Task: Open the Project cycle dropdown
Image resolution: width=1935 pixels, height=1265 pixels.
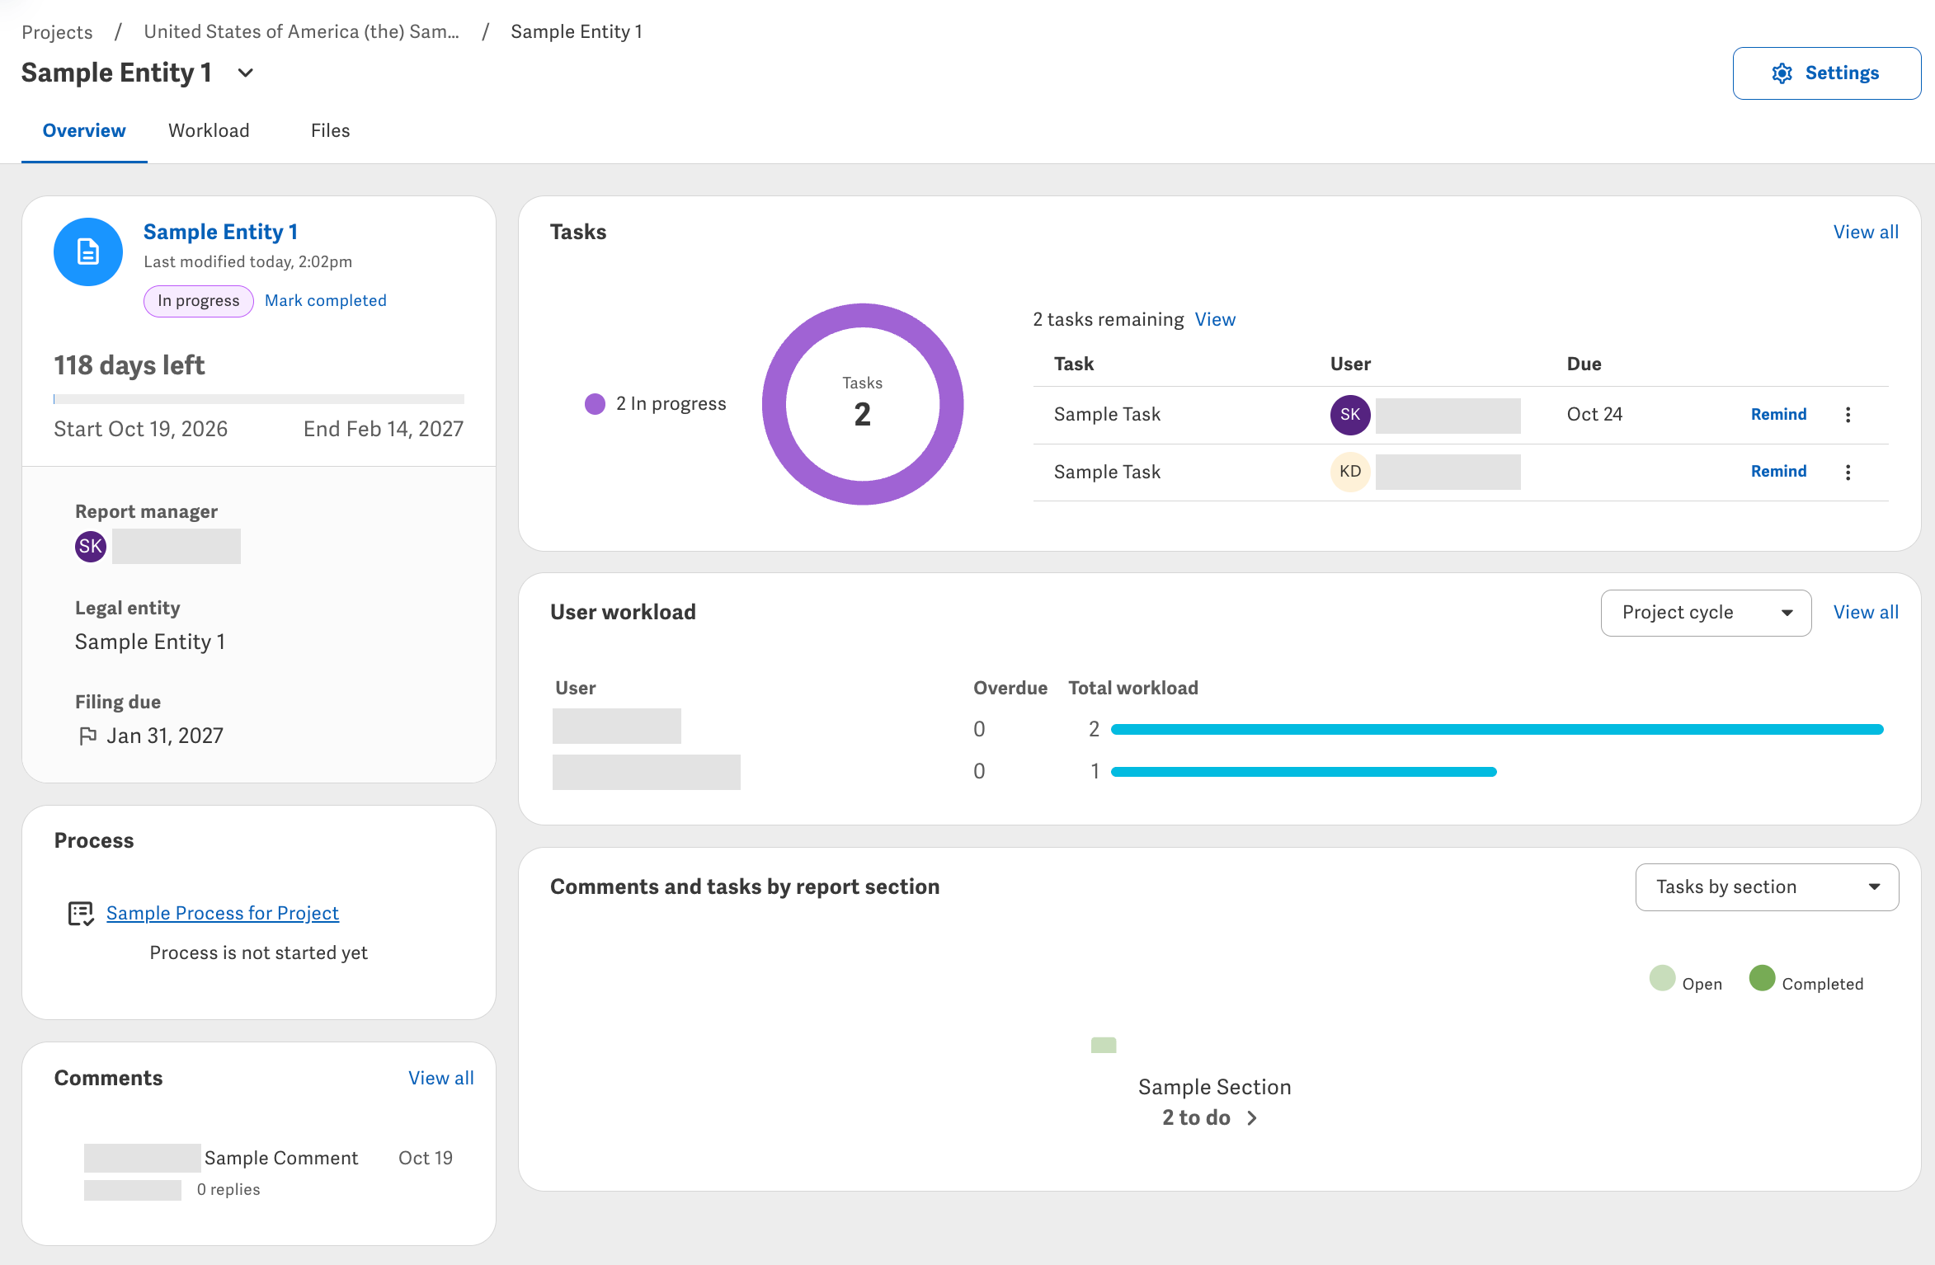Action: pos(1706,613)
